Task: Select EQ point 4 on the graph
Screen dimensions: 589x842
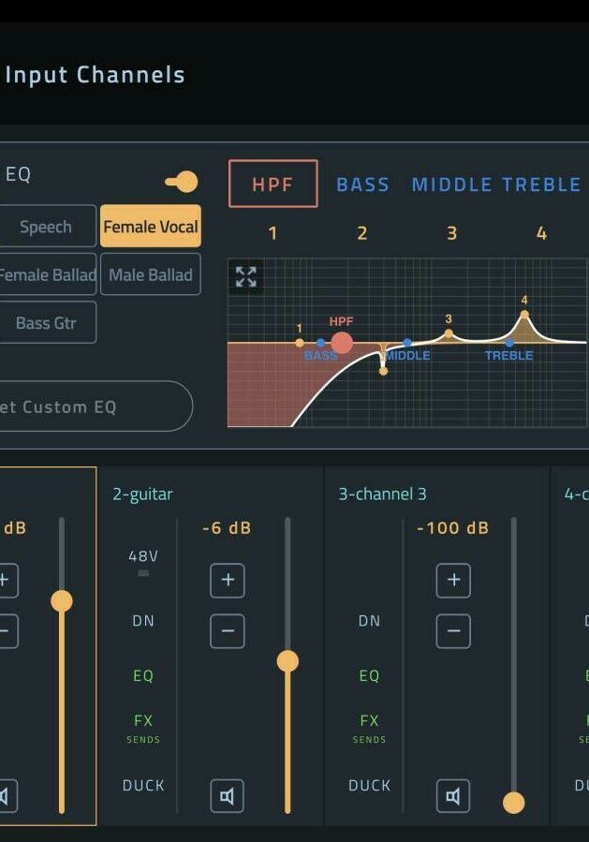Action: (x=524, y=315)
